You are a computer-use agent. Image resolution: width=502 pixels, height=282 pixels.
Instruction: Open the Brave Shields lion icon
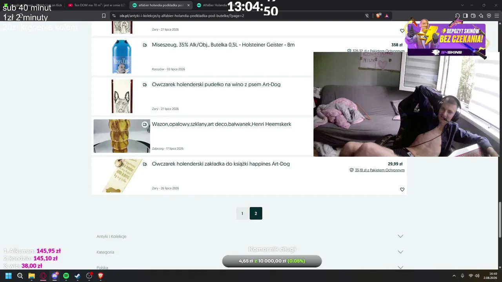[378, 16]
